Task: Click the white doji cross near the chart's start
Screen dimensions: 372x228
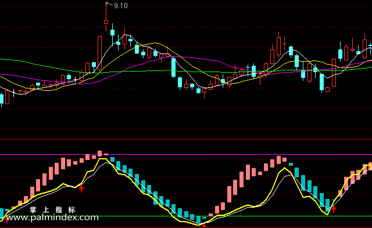Action: coord(14,92)
